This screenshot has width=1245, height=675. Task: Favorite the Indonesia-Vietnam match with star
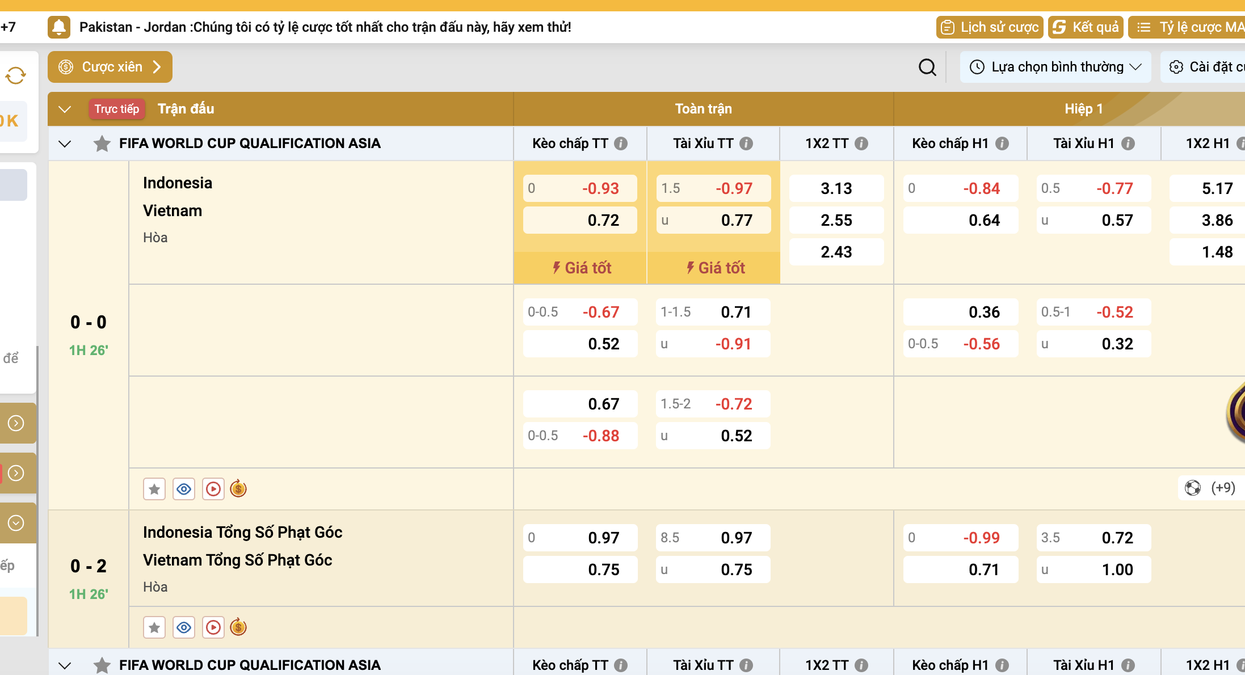pyautogui.click(x=154, y=489)
